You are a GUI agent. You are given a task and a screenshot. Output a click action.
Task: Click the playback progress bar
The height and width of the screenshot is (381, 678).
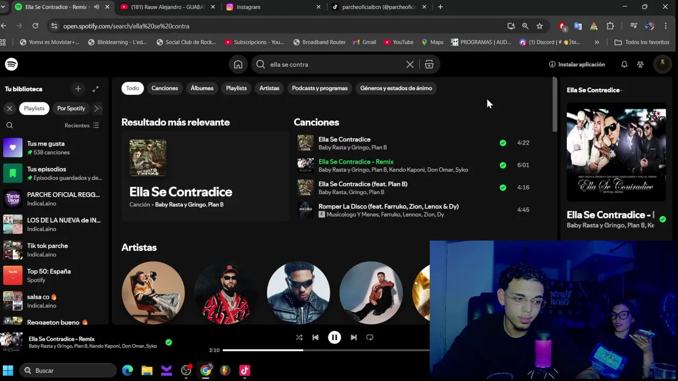coord(326,350)
